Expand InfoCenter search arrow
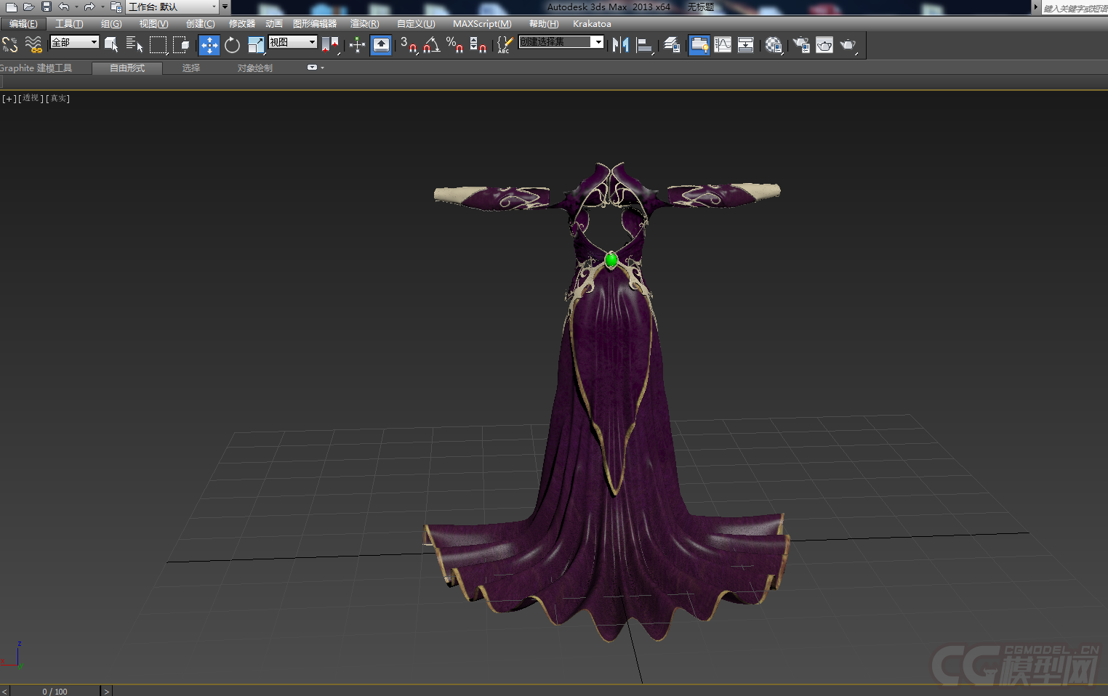The height and width of the screenshot is (696, 1108). pyautogui.click(x=1036, y=7)
